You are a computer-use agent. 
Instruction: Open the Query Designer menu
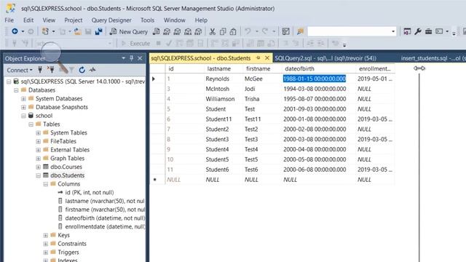[x=111, y=20]
